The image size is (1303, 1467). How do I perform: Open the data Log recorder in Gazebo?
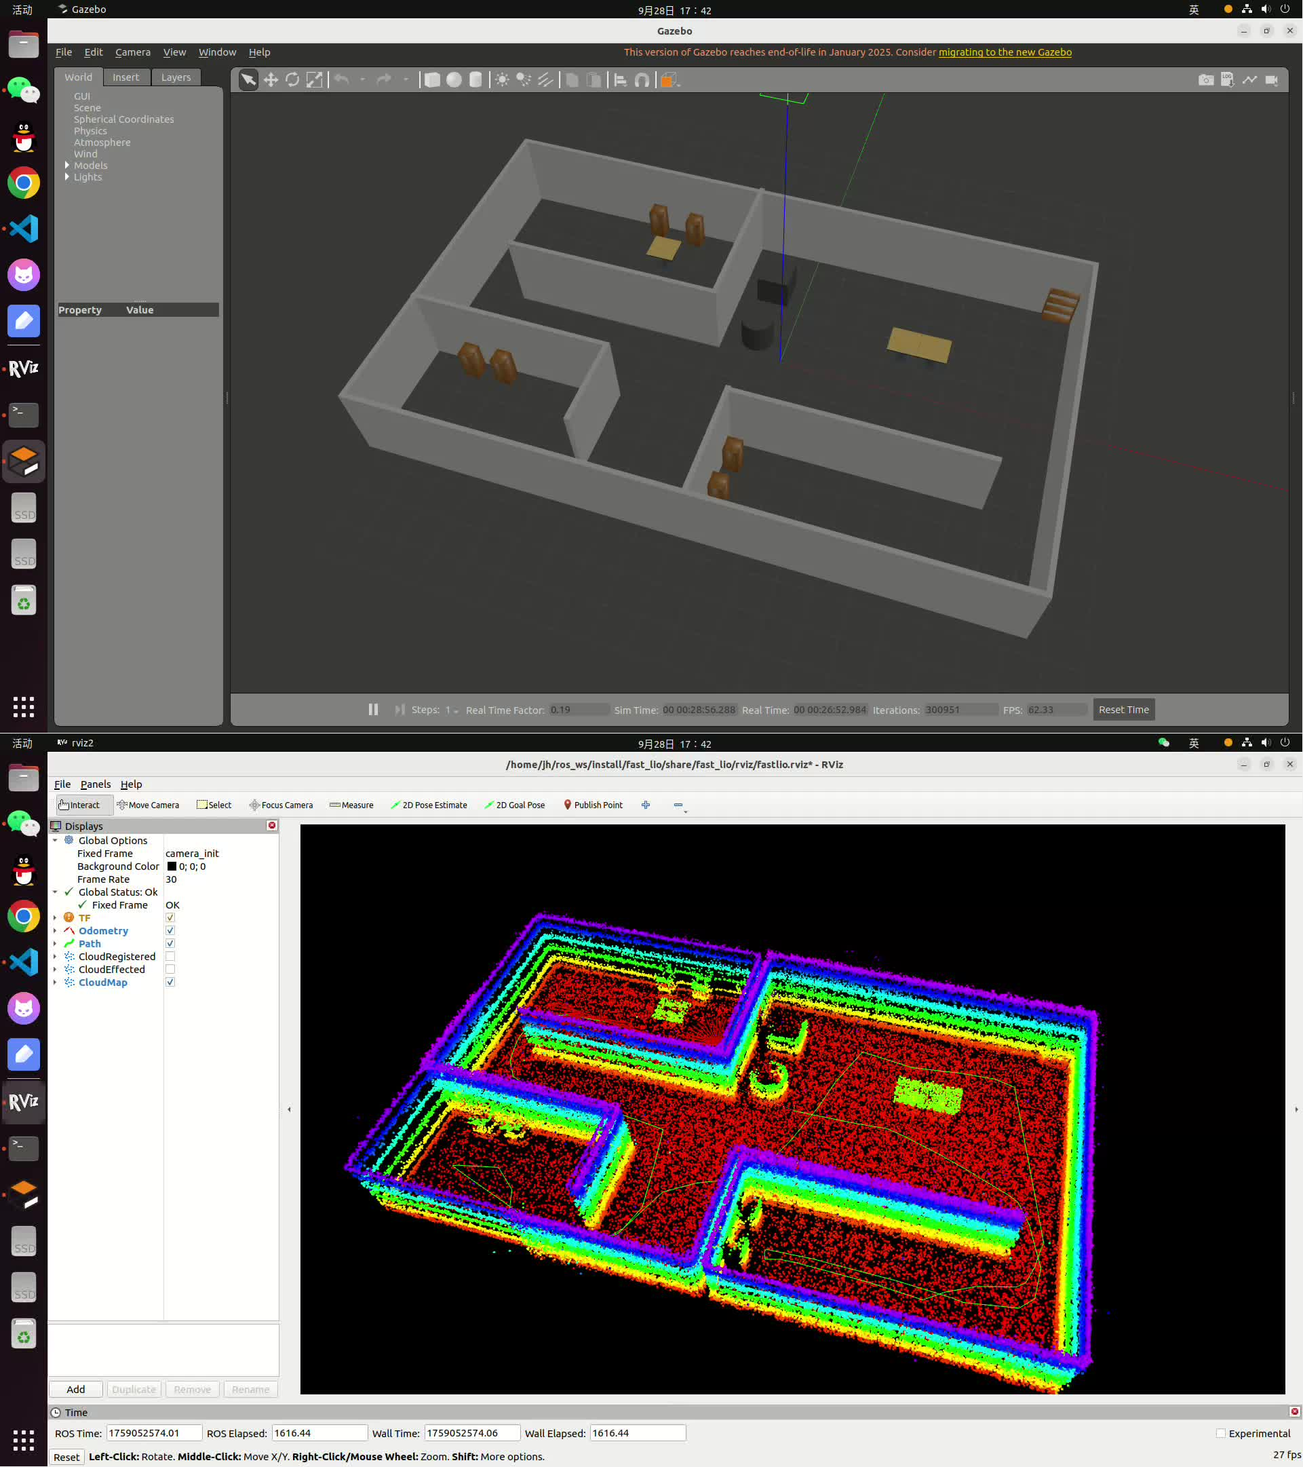click(1228, 79)
